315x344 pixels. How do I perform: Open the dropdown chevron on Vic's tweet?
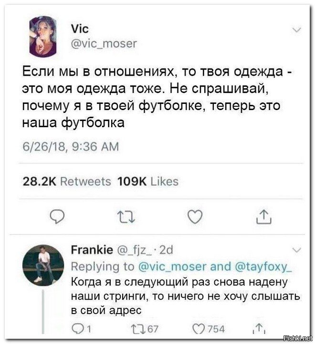[296, 30]
